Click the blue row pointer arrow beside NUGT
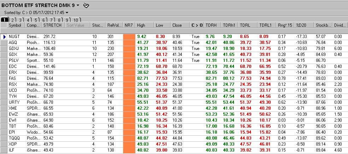Viewport: 348px width, 154px height. pos(5,37)
